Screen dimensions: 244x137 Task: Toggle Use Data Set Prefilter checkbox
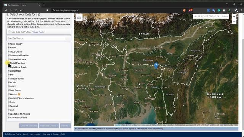10,32
